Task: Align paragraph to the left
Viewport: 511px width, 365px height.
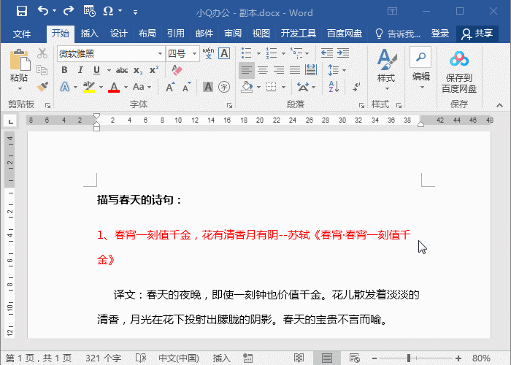Action: pos(247,70)
